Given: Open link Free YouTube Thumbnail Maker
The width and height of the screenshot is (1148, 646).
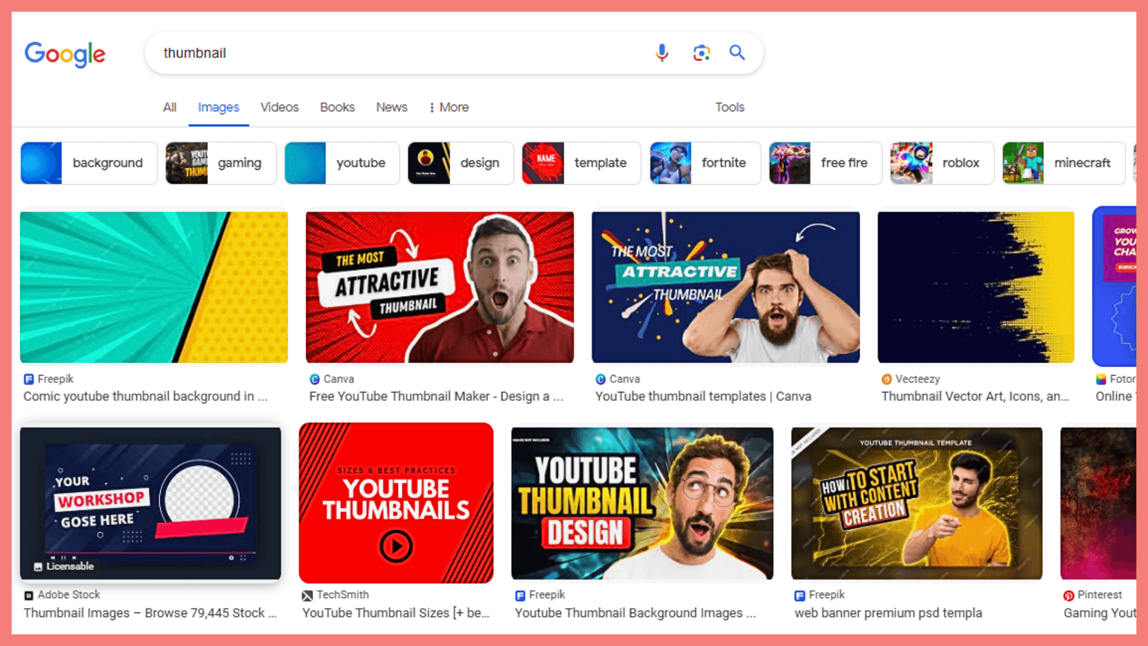Looking at the screenshot, I should pyautogui.click(x=436, y=397).
